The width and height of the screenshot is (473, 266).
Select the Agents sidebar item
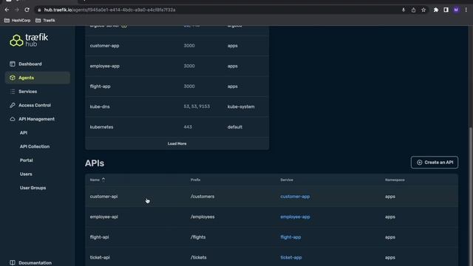(38, 78)
